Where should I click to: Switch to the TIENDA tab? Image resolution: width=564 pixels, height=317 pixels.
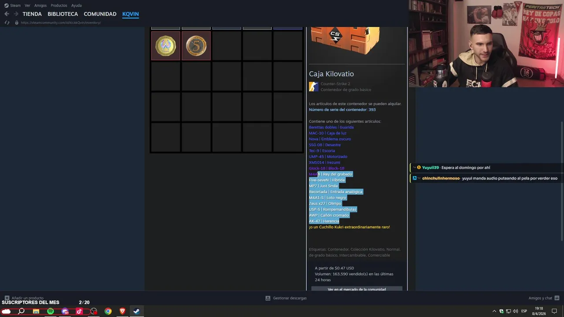[x=32, y=14]
